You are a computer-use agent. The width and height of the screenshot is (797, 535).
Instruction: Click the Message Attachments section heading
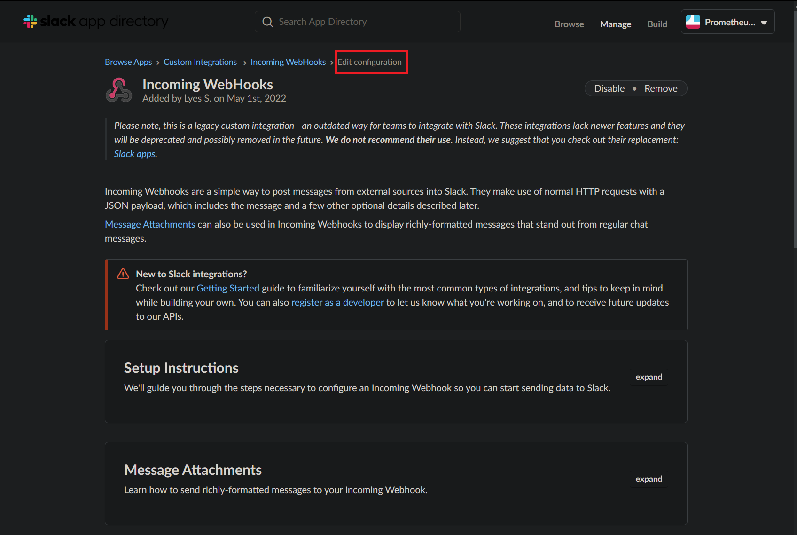193,470
